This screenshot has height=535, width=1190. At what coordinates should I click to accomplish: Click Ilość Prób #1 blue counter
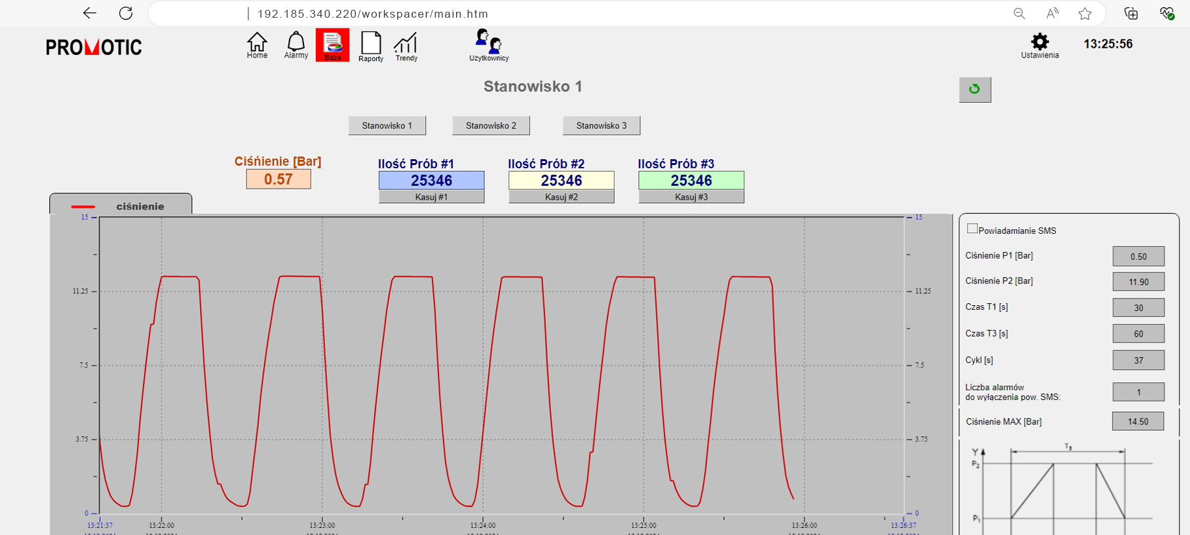(x=431, y=180)
